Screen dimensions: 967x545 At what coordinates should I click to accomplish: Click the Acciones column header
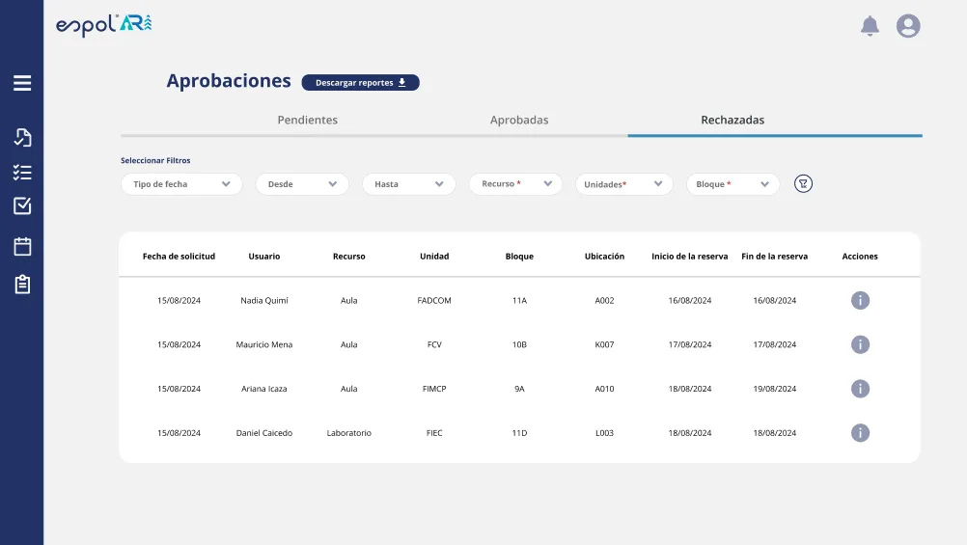pos(860,257)
